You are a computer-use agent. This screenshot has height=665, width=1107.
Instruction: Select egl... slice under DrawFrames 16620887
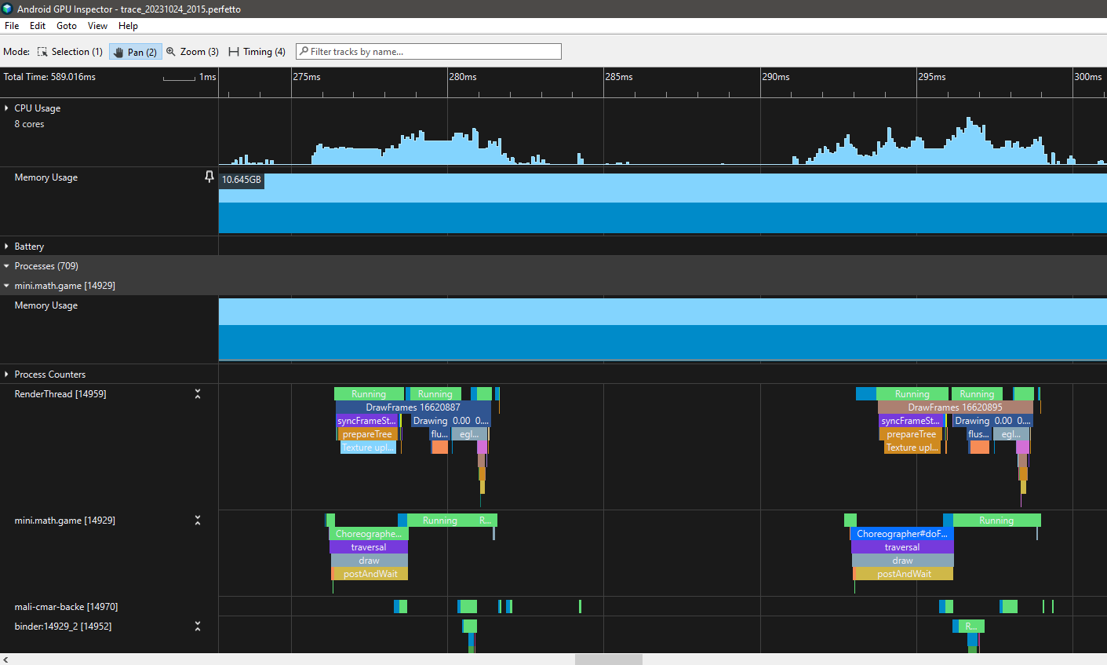[x=469, y=434]
